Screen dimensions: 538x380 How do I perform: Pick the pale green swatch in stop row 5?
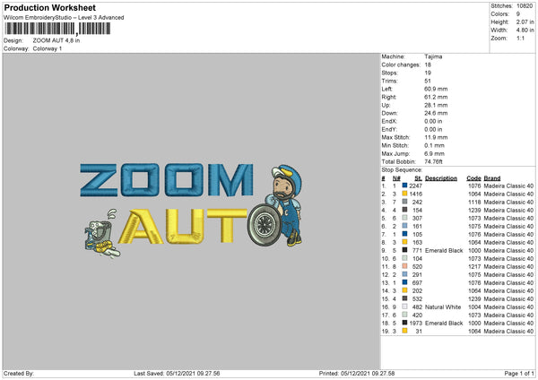pyautogui.click(x=405, y=218)
